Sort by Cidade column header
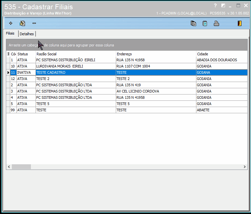This screenshot has height=214, width=251. [x=222, y=54]
